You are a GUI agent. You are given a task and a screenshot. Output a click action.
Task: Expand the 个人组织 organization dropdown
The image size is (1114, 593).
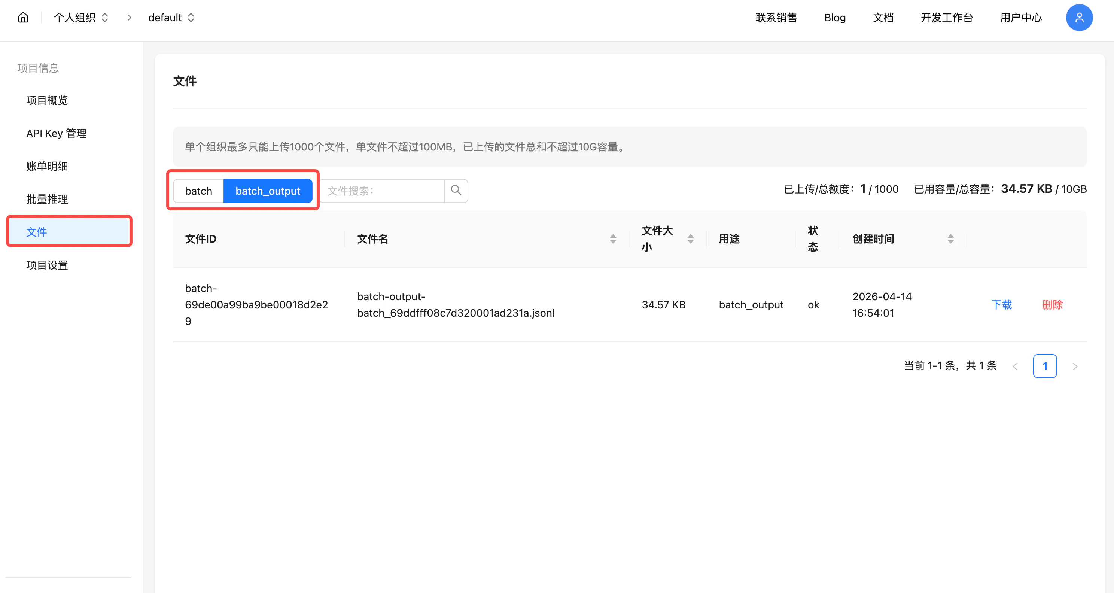[x=105, y=17]
